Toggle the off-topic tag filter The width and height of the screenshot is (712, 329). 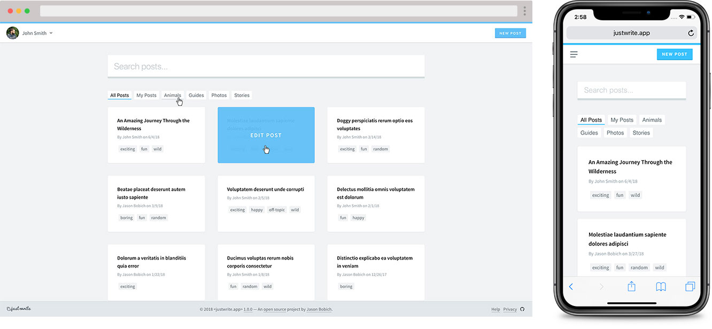(x=277, y=209)
